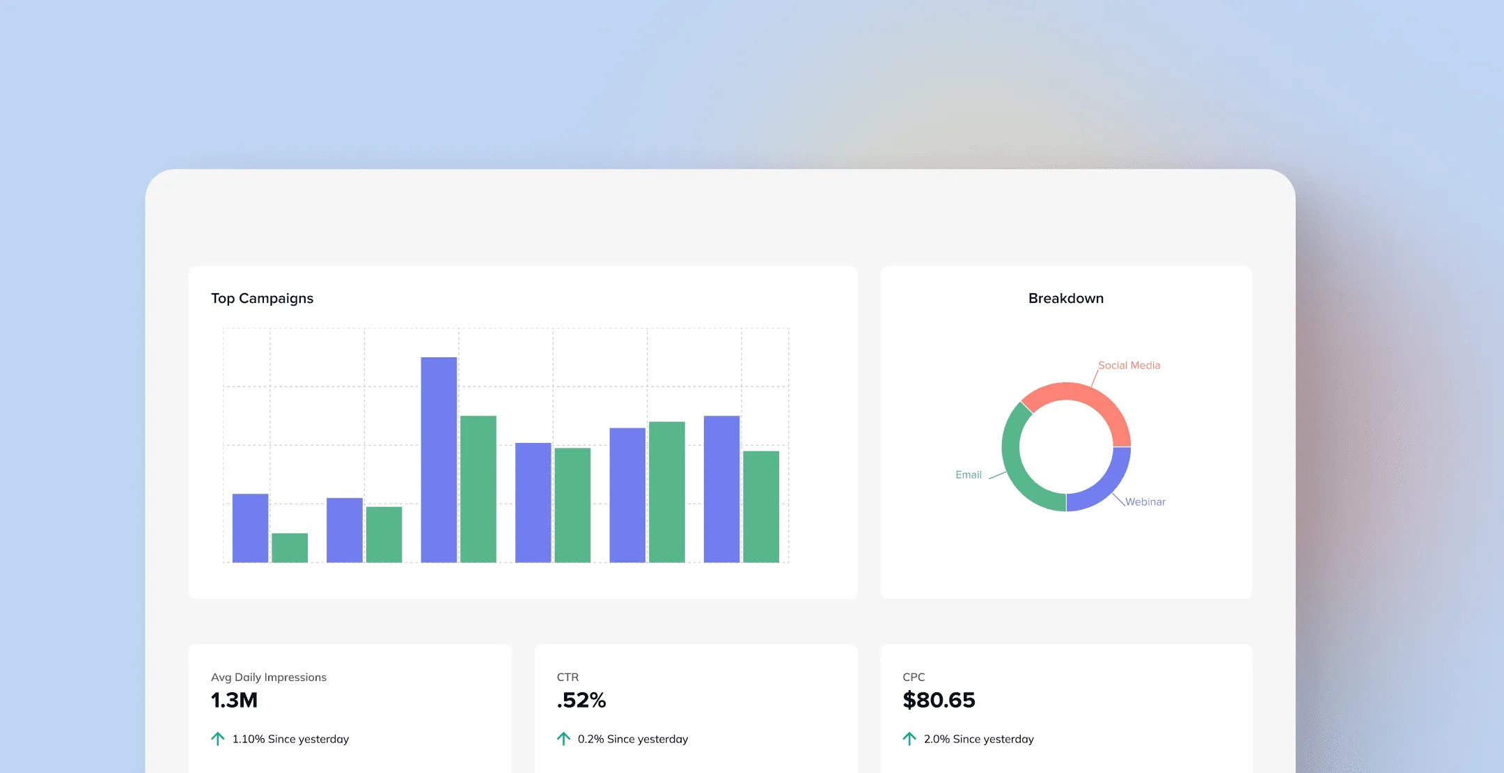Click the green up arrow under CPC
This screenshot has height=773, width=1504.
click(909, 738)
